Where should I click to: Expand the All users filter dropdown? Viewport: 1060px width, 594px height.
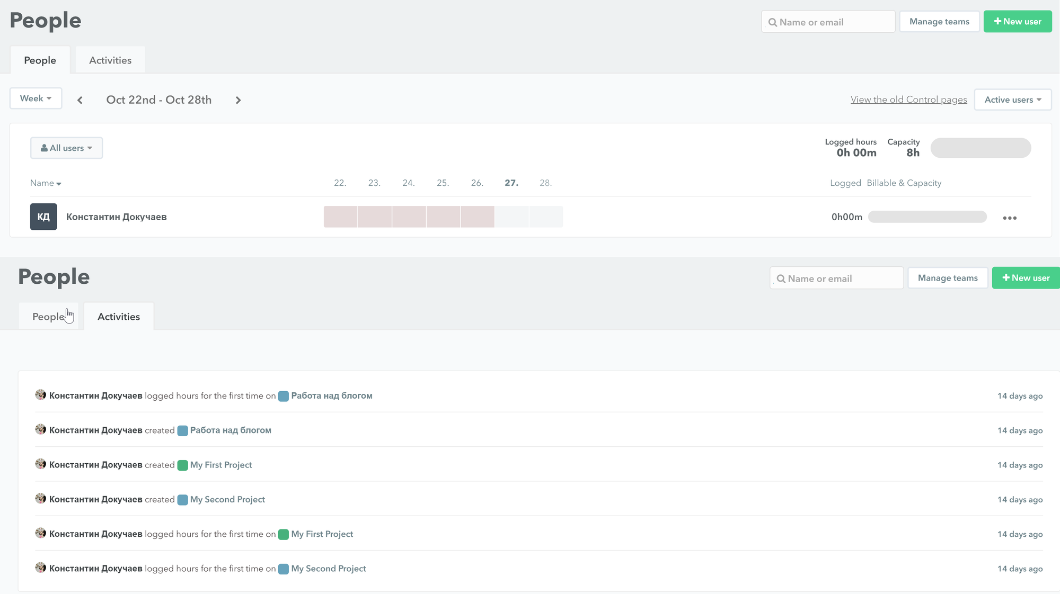coord(66,148)
